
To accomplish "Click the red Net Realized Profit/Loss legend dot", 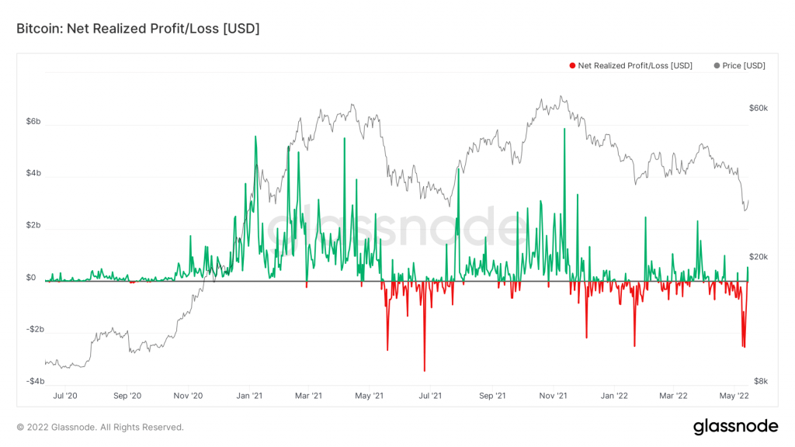I will [572, 66].
